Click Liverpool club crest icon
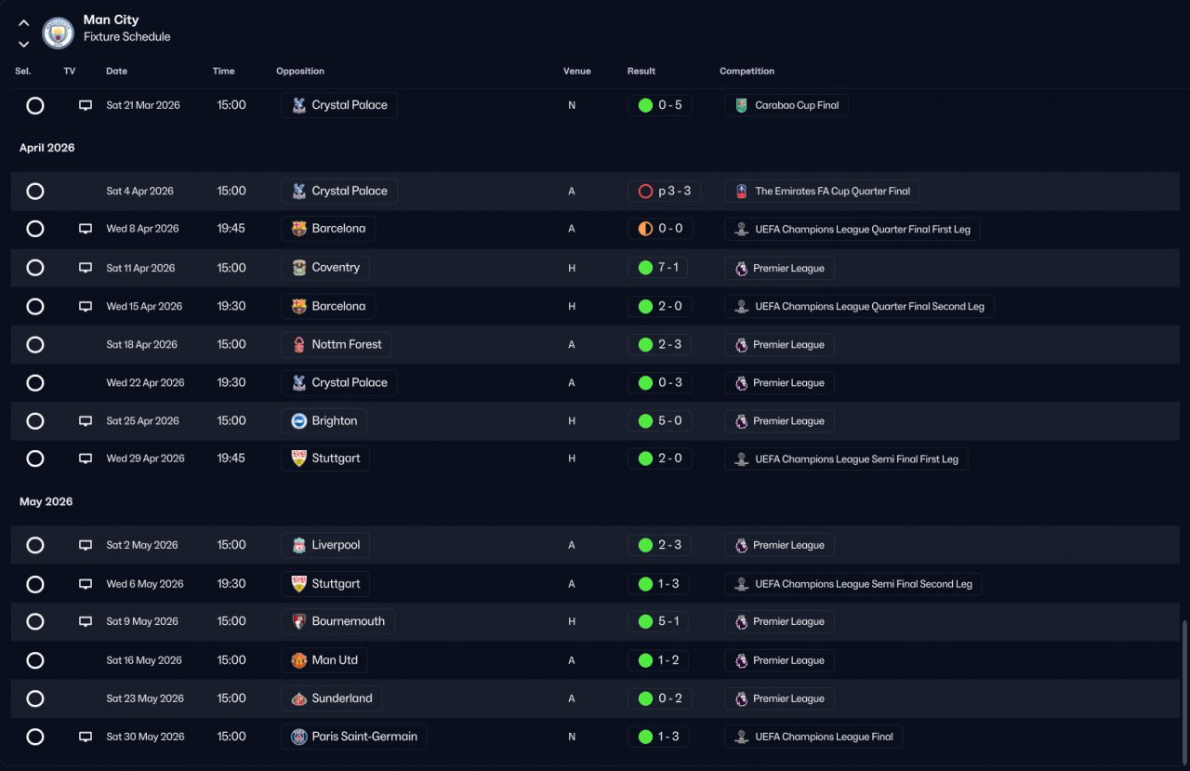1190x771 pixels. pyautogui.click(x=298, y=545)
